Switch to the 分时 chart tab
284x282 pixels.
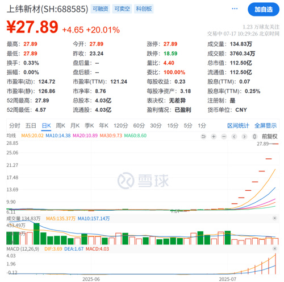[14, 125]
